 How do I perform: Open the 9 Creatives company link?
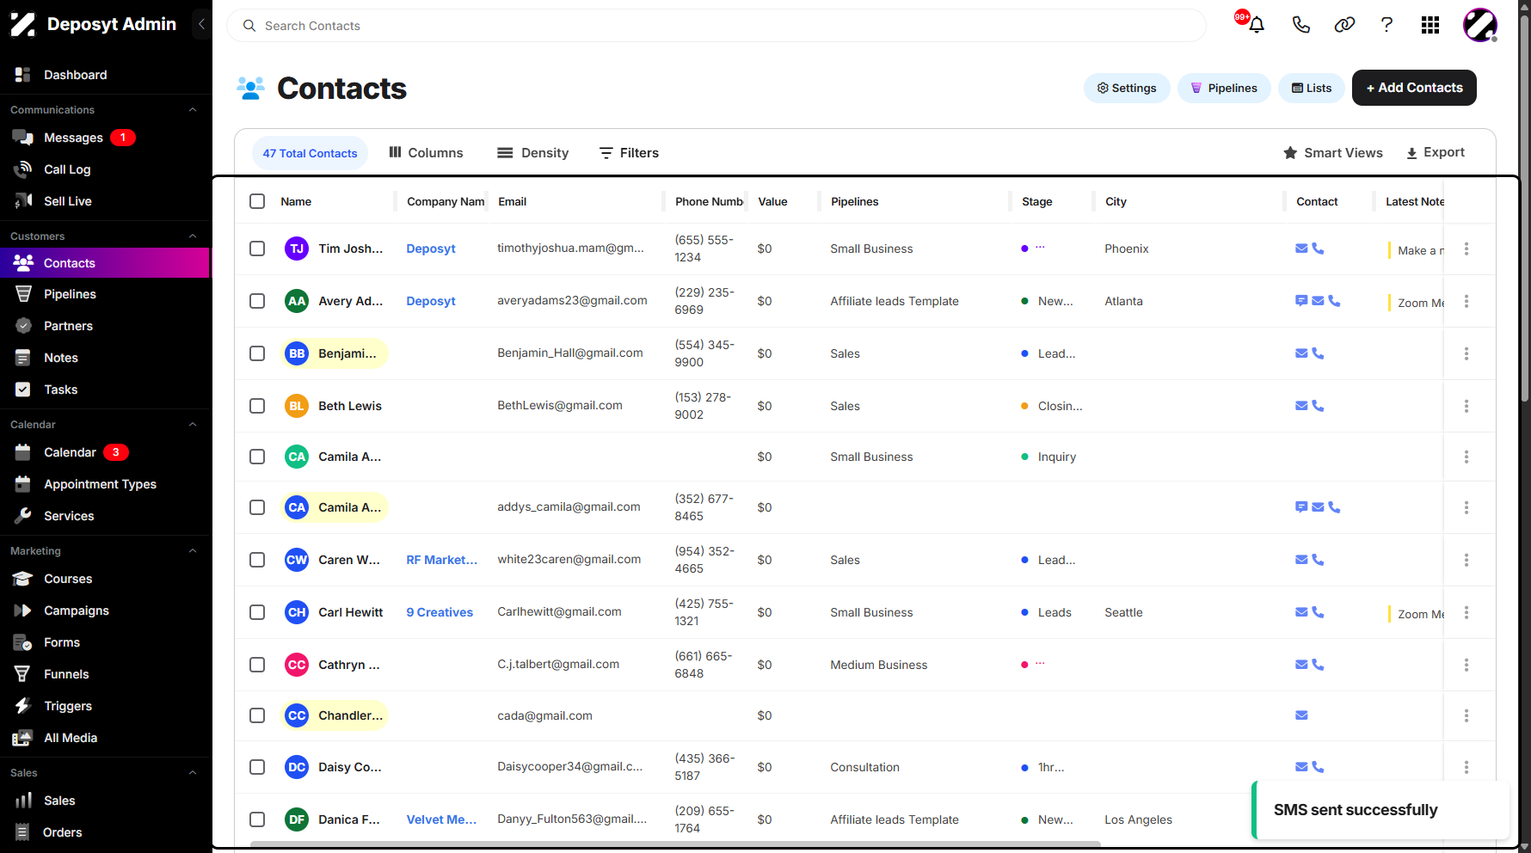(440, 612)
